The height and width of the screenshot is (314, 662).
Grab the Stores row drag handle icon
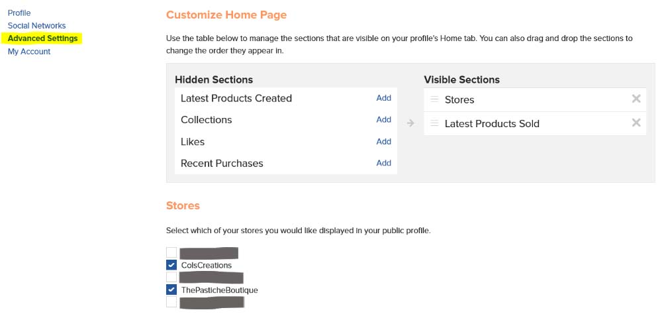(434, 99)
